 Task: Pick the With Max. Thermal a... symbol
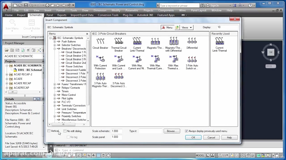coord(174,59)
